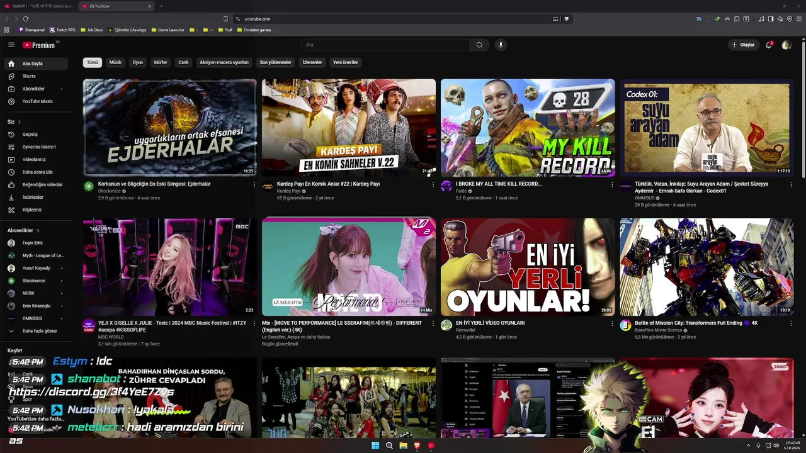
Task: Open En İyi Yerli Oyunlar thumbnail
Action: coord(528,267)
